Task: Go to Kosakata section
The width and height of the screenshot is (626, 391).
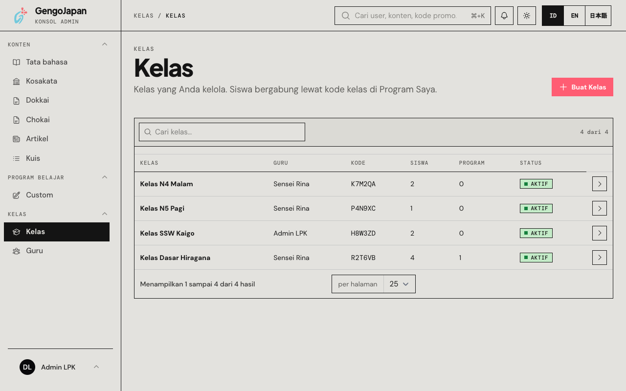Action: [57, 81]
